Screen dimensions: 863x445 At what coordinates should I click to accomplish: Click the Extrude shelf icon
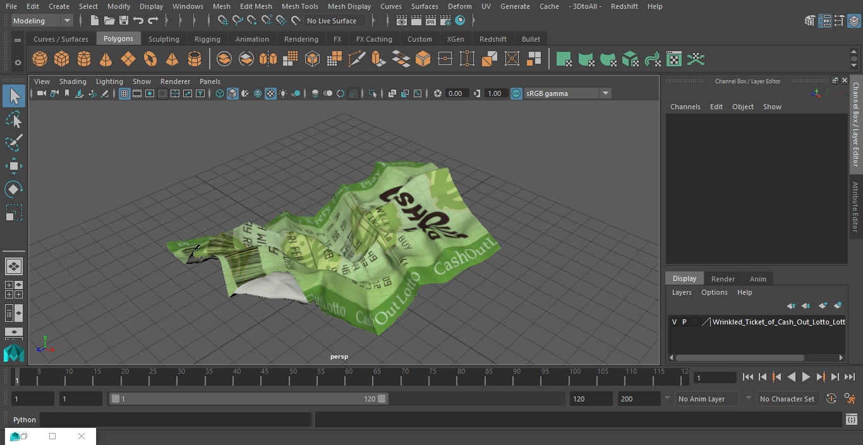(378, 59)
